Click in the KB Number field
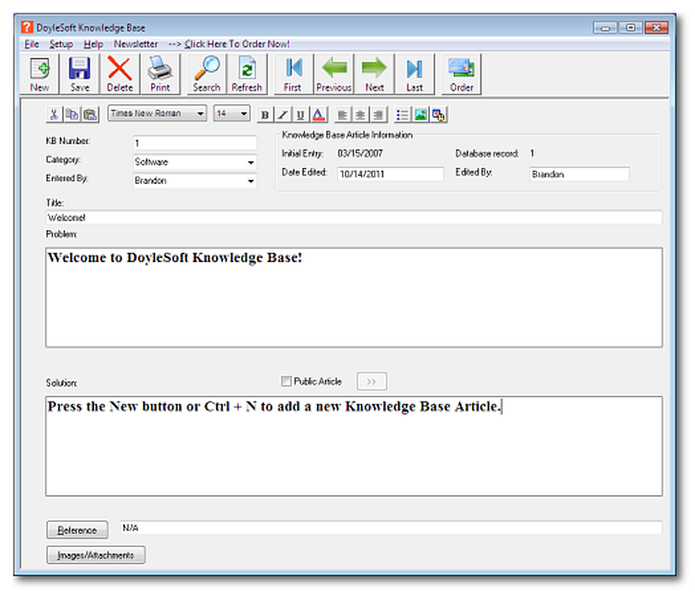 (195, 143)
